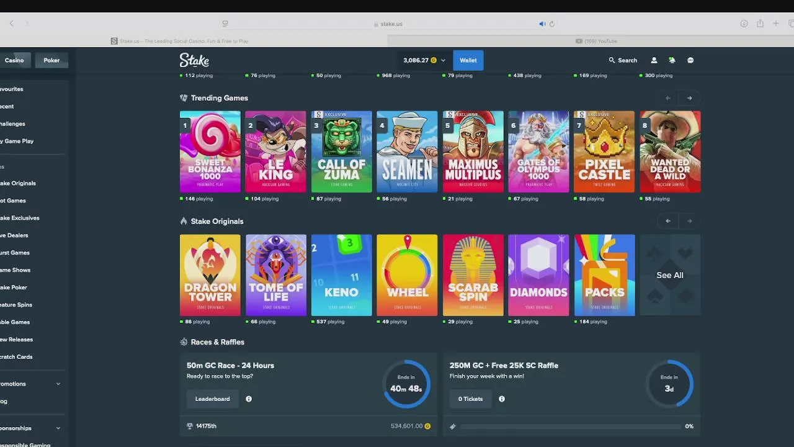Open Pixel Castle game
Screen dimensions: 794x447
click(x=604, y=151)
